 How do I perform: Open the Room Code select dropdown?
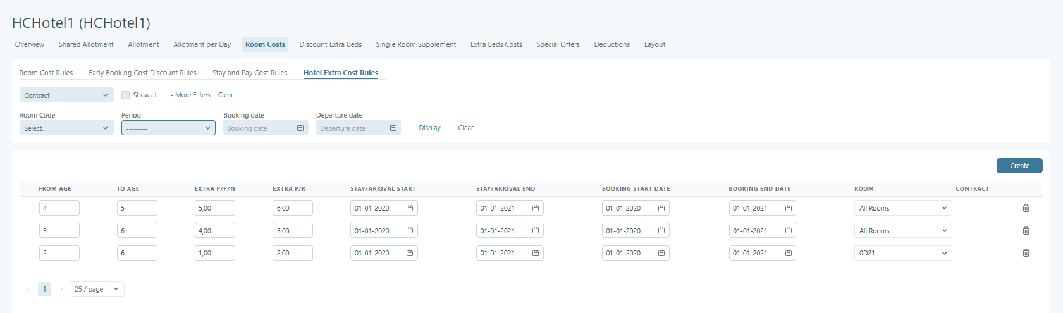pos(66,128)
